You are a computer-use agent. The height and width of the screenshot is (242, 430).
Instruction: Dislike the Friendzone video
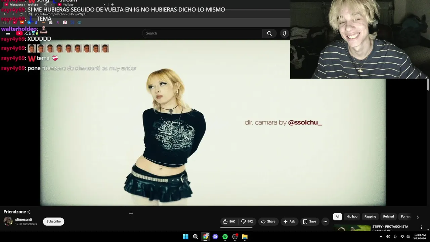(x=247, y=221)
